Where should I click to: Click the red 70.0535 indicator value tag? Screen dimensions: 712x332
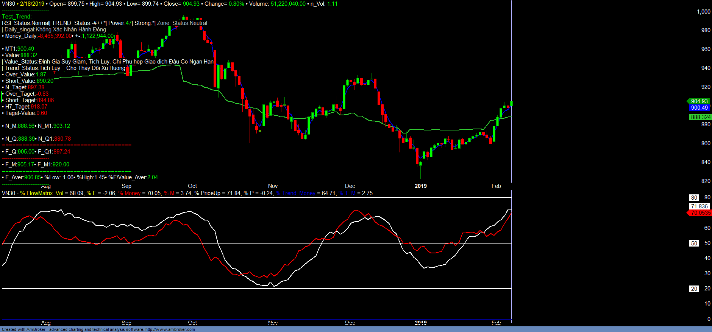click(x=700, y=213)
